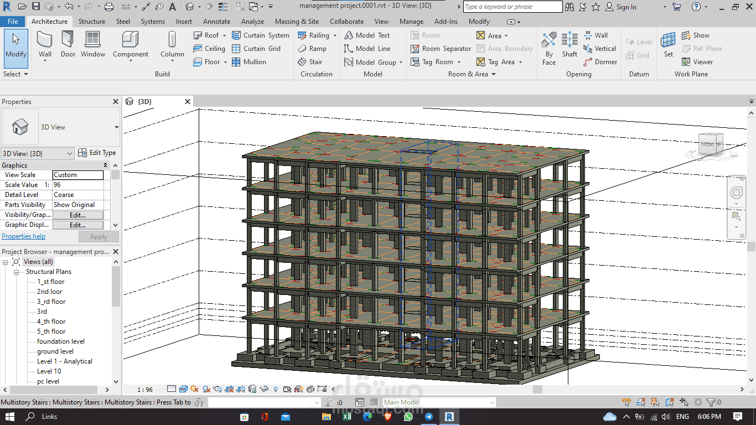This screenshot has height=425, width=756.
Task: Open the Default 3D View tool
Action: [190, 7]
